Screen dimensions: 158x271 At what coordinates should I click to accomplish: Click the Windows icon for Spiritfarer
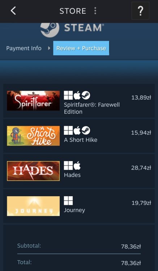(68, 95)
